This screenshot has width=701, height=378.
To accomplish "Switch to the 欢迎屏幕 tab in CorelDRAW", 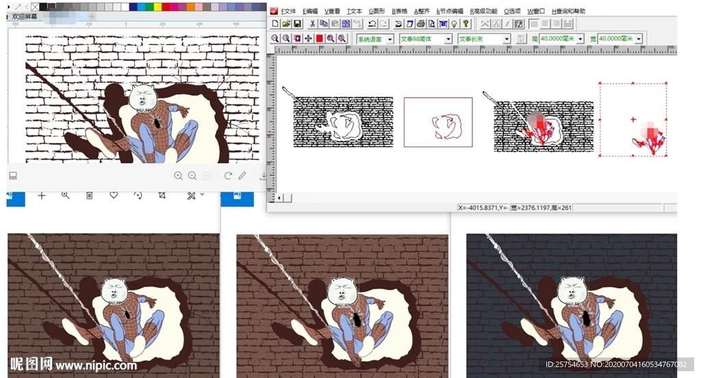I will pos(25,16).
